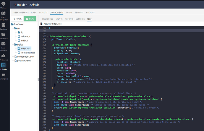Image resolution: width=204 pixels, height=131 pixels.
Task: Go back with the BACK button
Action: coord(17,19)
